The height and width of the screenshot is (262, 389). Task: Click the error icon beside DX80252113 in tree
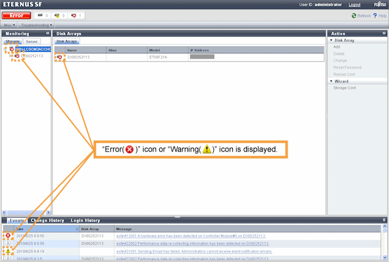pyautogui.click(x=17, y=56)
